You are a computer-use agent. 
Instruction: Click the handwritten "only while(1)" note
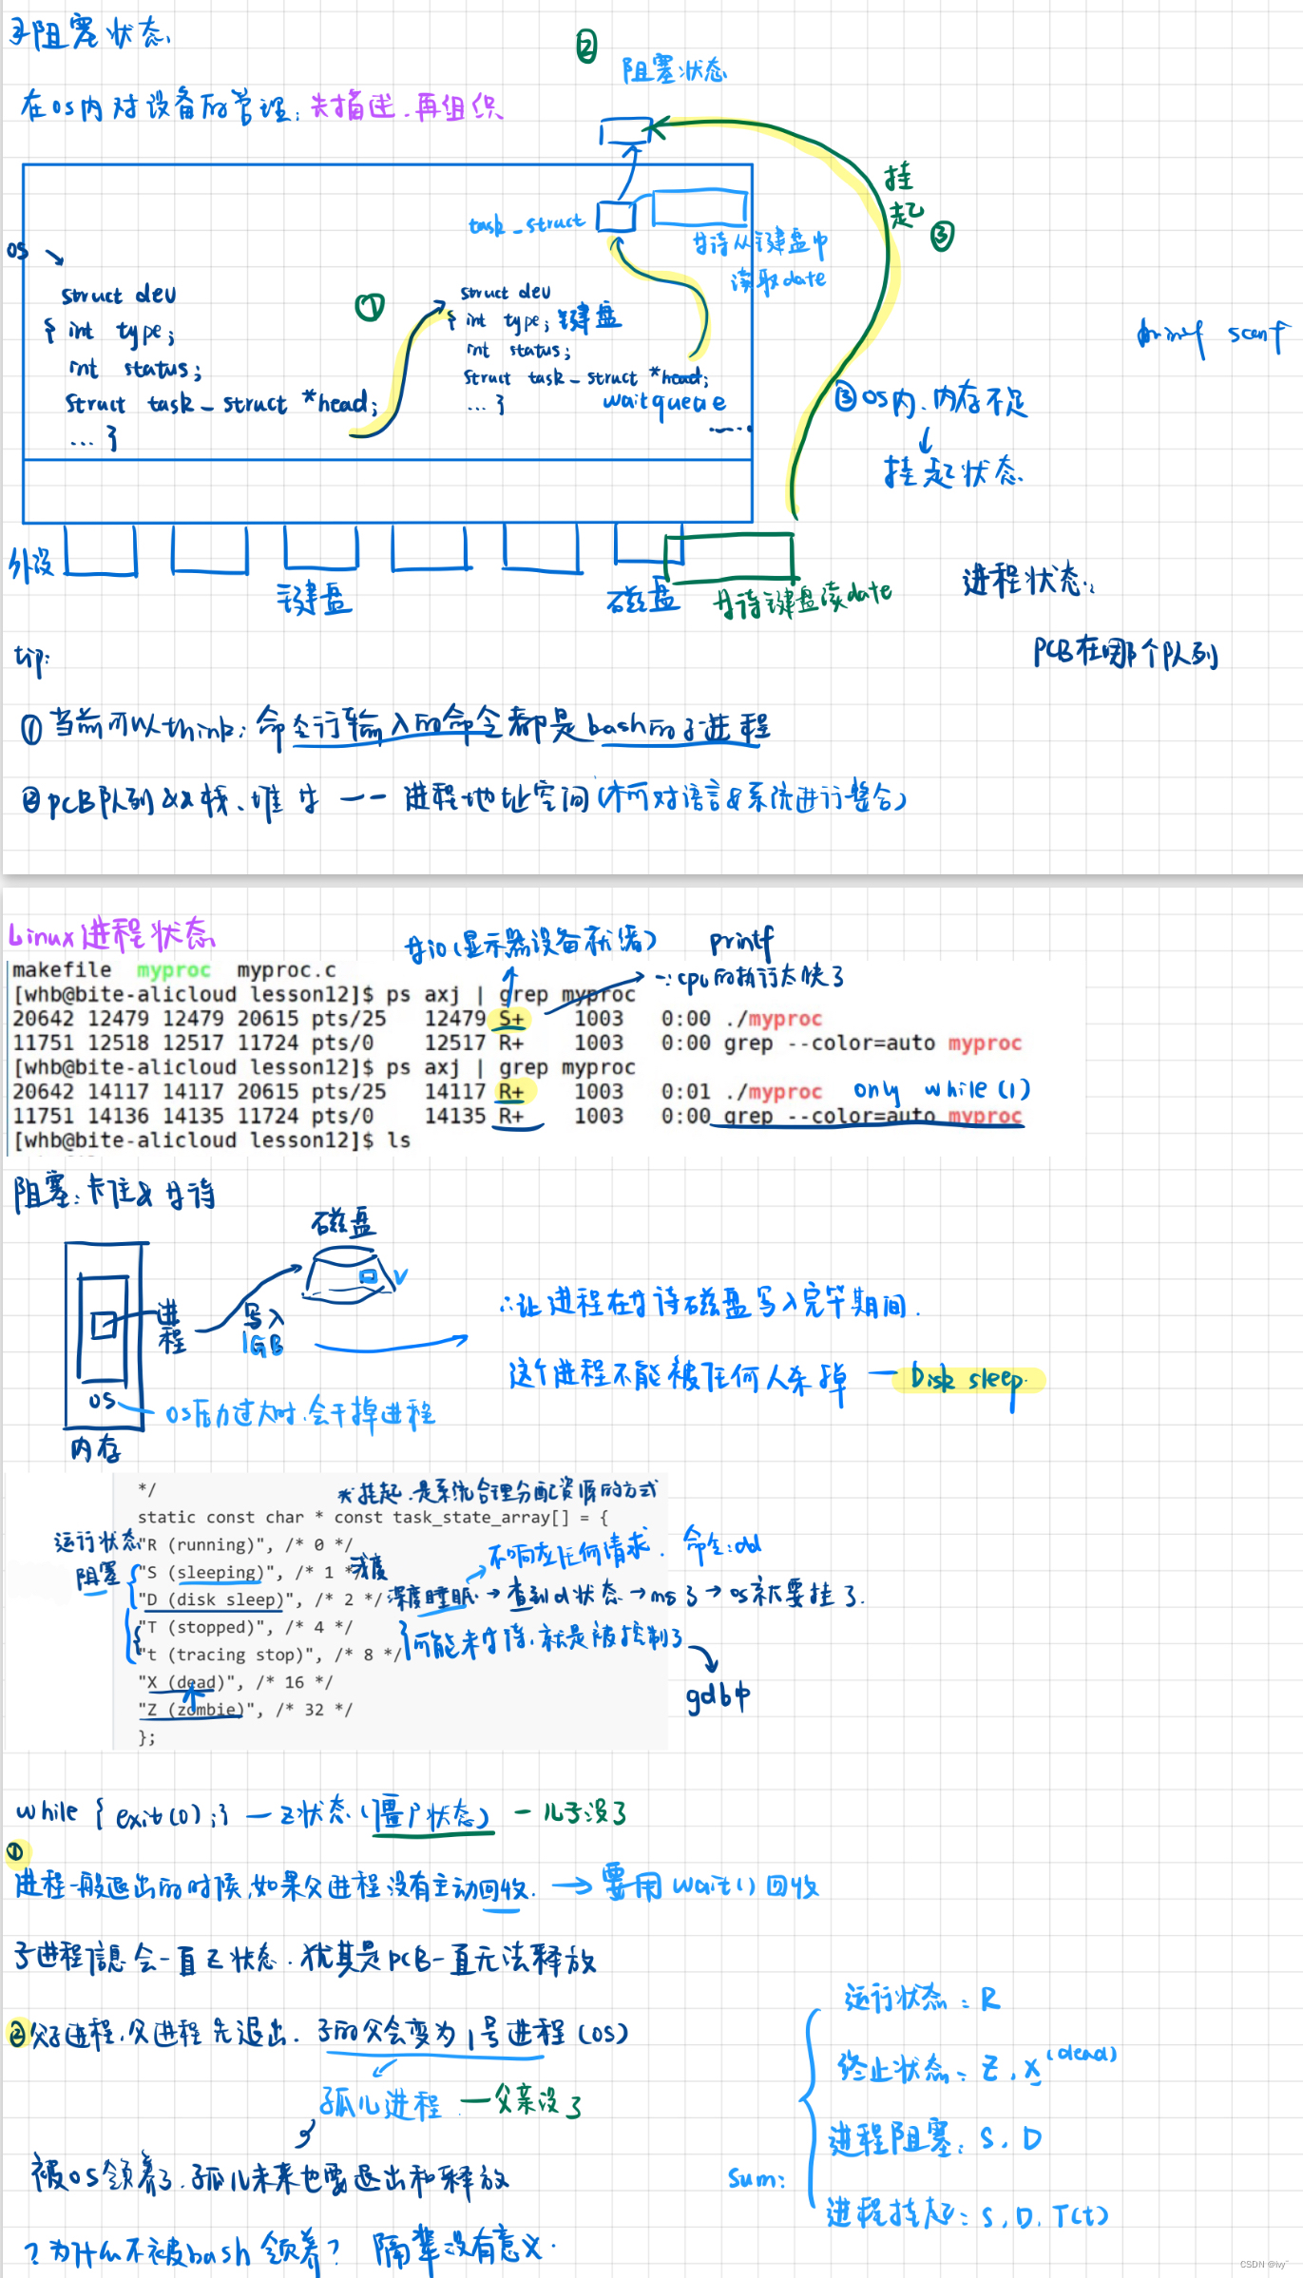(941, 1090)
